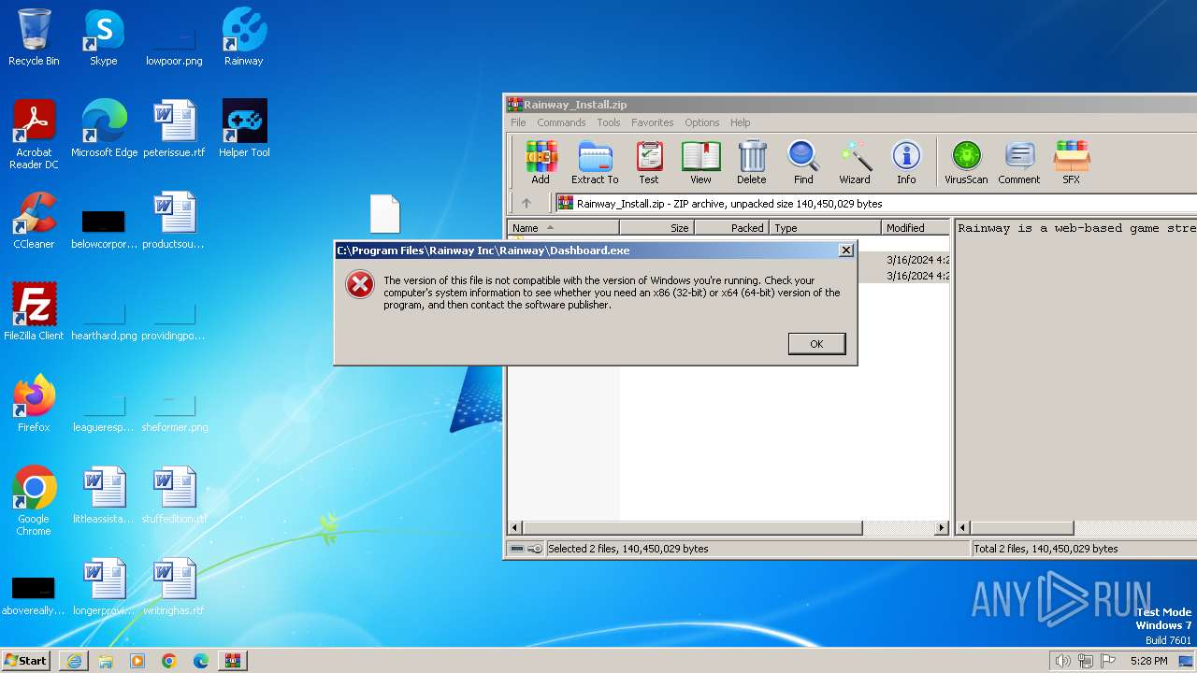Select the Recycle Bin desktop icon
1197x673 pixels.
(34, 37)
